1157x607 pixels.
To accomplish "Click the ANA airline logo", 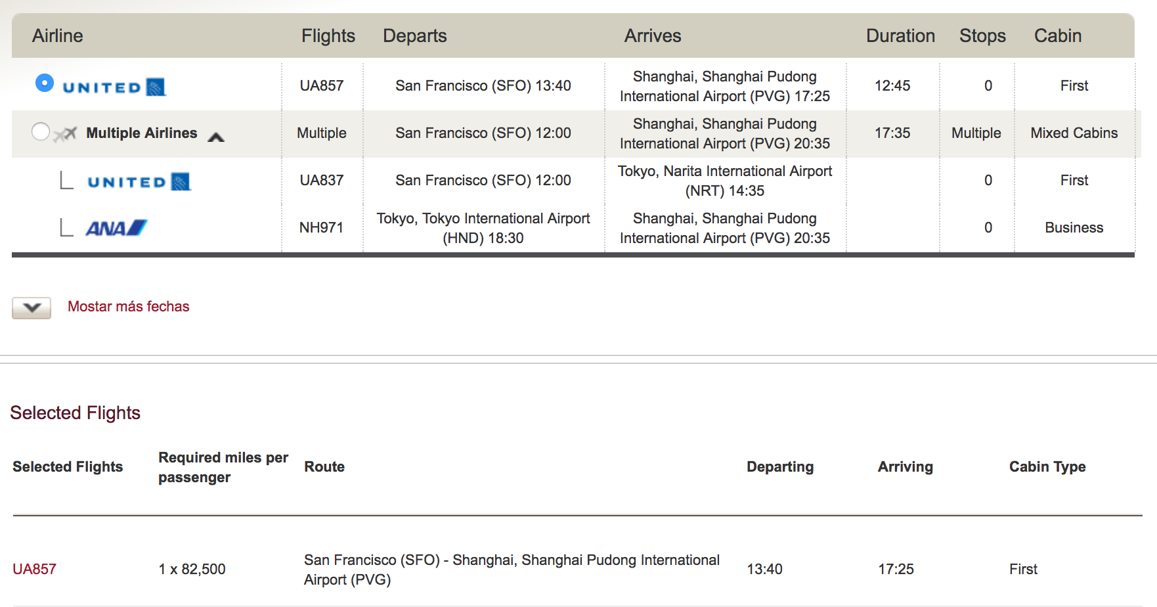I will [116, 228].
